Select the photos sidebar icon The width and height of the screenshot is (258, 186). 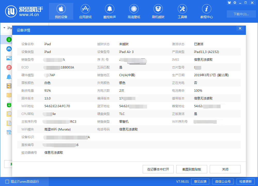point(9,58)
